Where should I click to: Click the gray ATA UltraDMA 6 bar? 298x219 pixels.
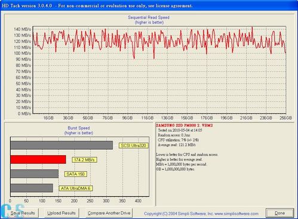click(32, 188)
